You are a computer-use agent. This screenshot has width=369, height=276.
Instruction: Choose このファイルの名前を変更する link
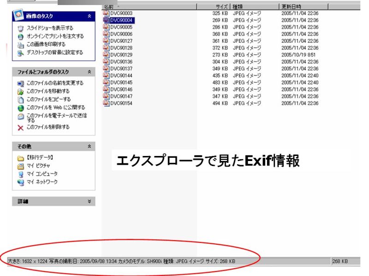coord(55,83)
